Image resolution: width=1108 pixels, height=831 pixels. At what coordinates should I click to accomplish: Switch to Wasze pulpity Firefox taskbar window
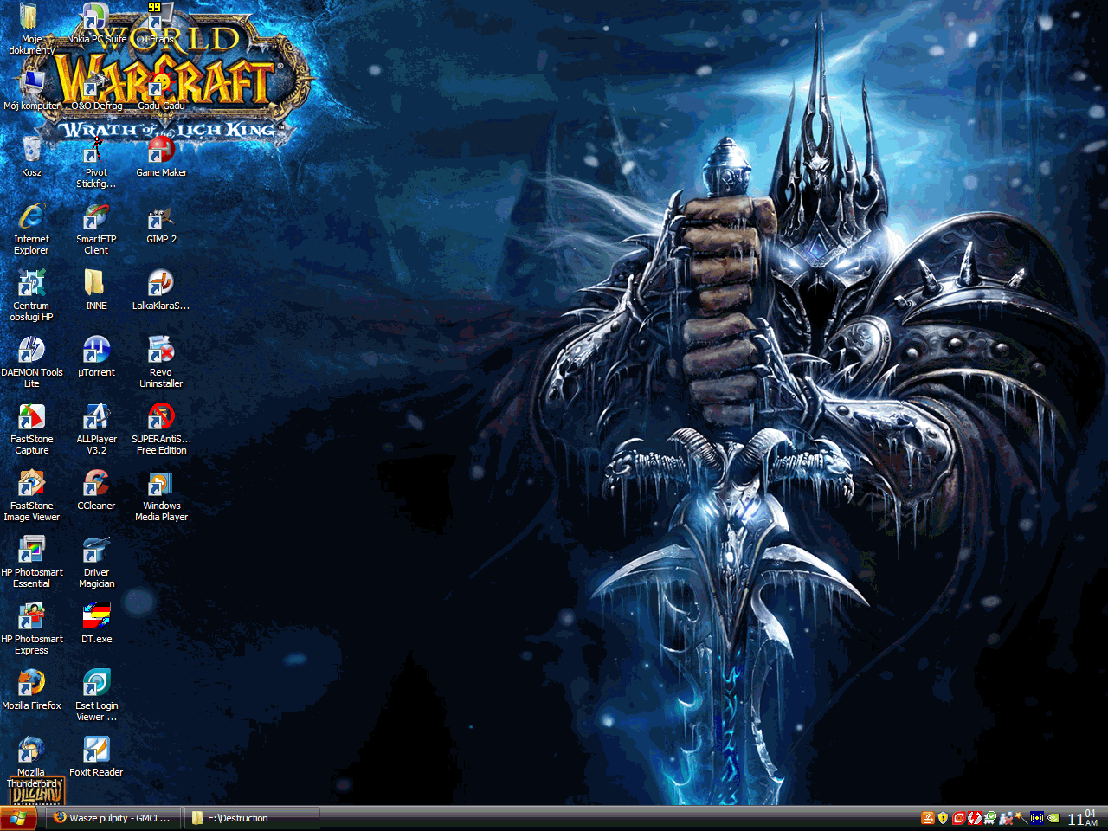click(x=114, y=818)
